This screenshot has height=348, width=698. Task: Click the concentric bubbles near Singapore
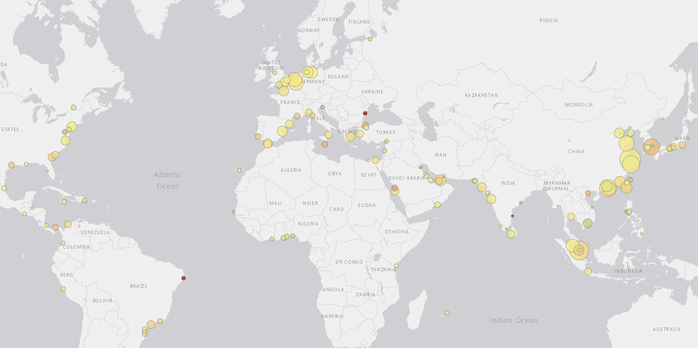click(x=578, y=250)
